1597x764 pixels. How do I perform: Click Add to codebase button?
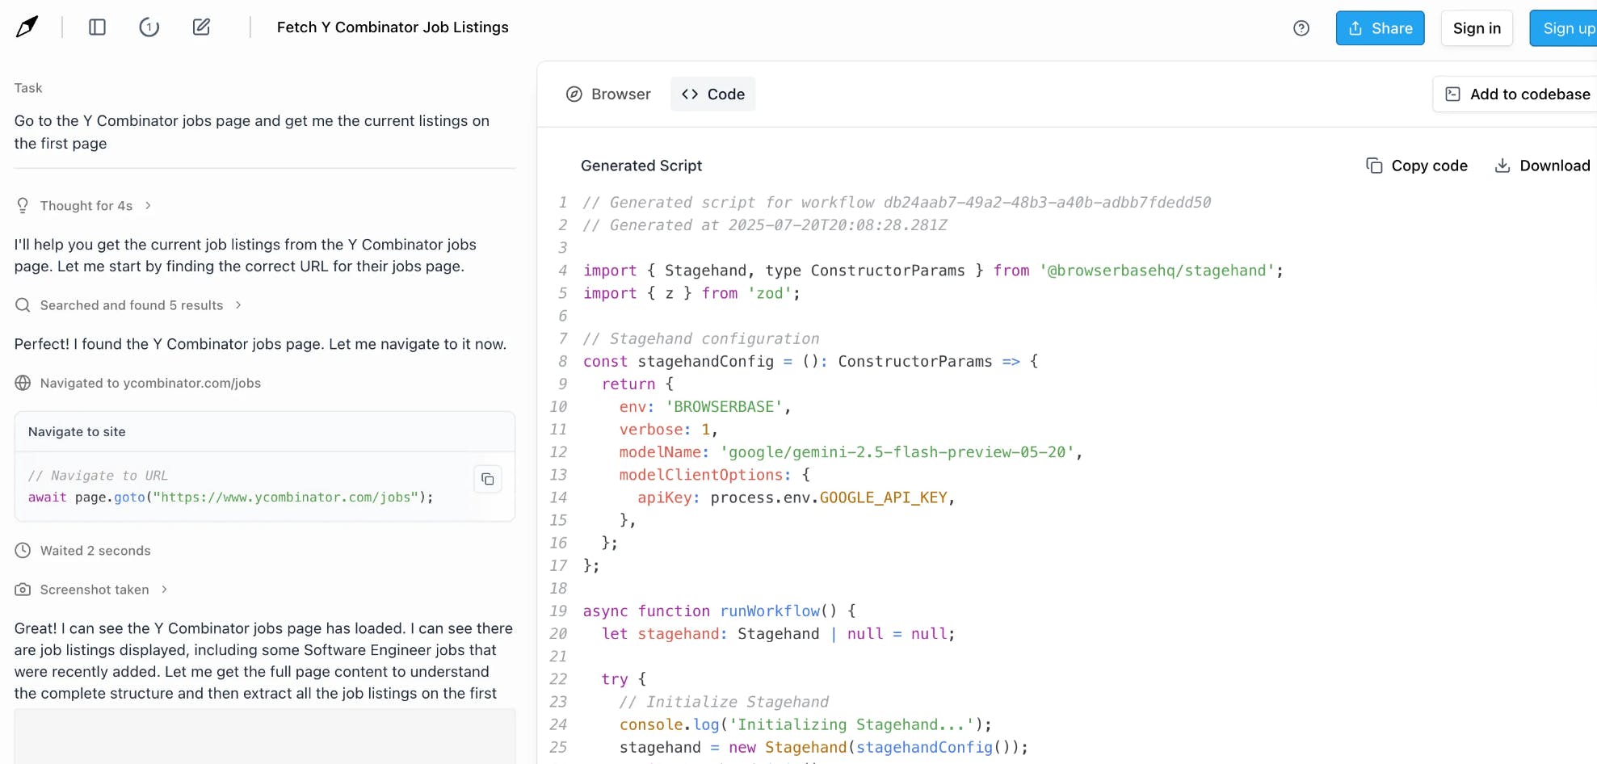point(1516,94)
